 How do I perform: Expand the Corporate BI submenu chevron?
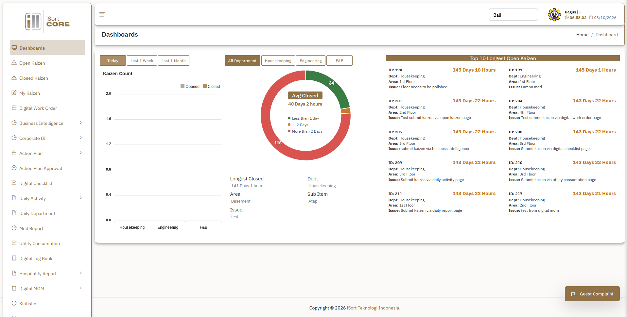click(81, 138)
